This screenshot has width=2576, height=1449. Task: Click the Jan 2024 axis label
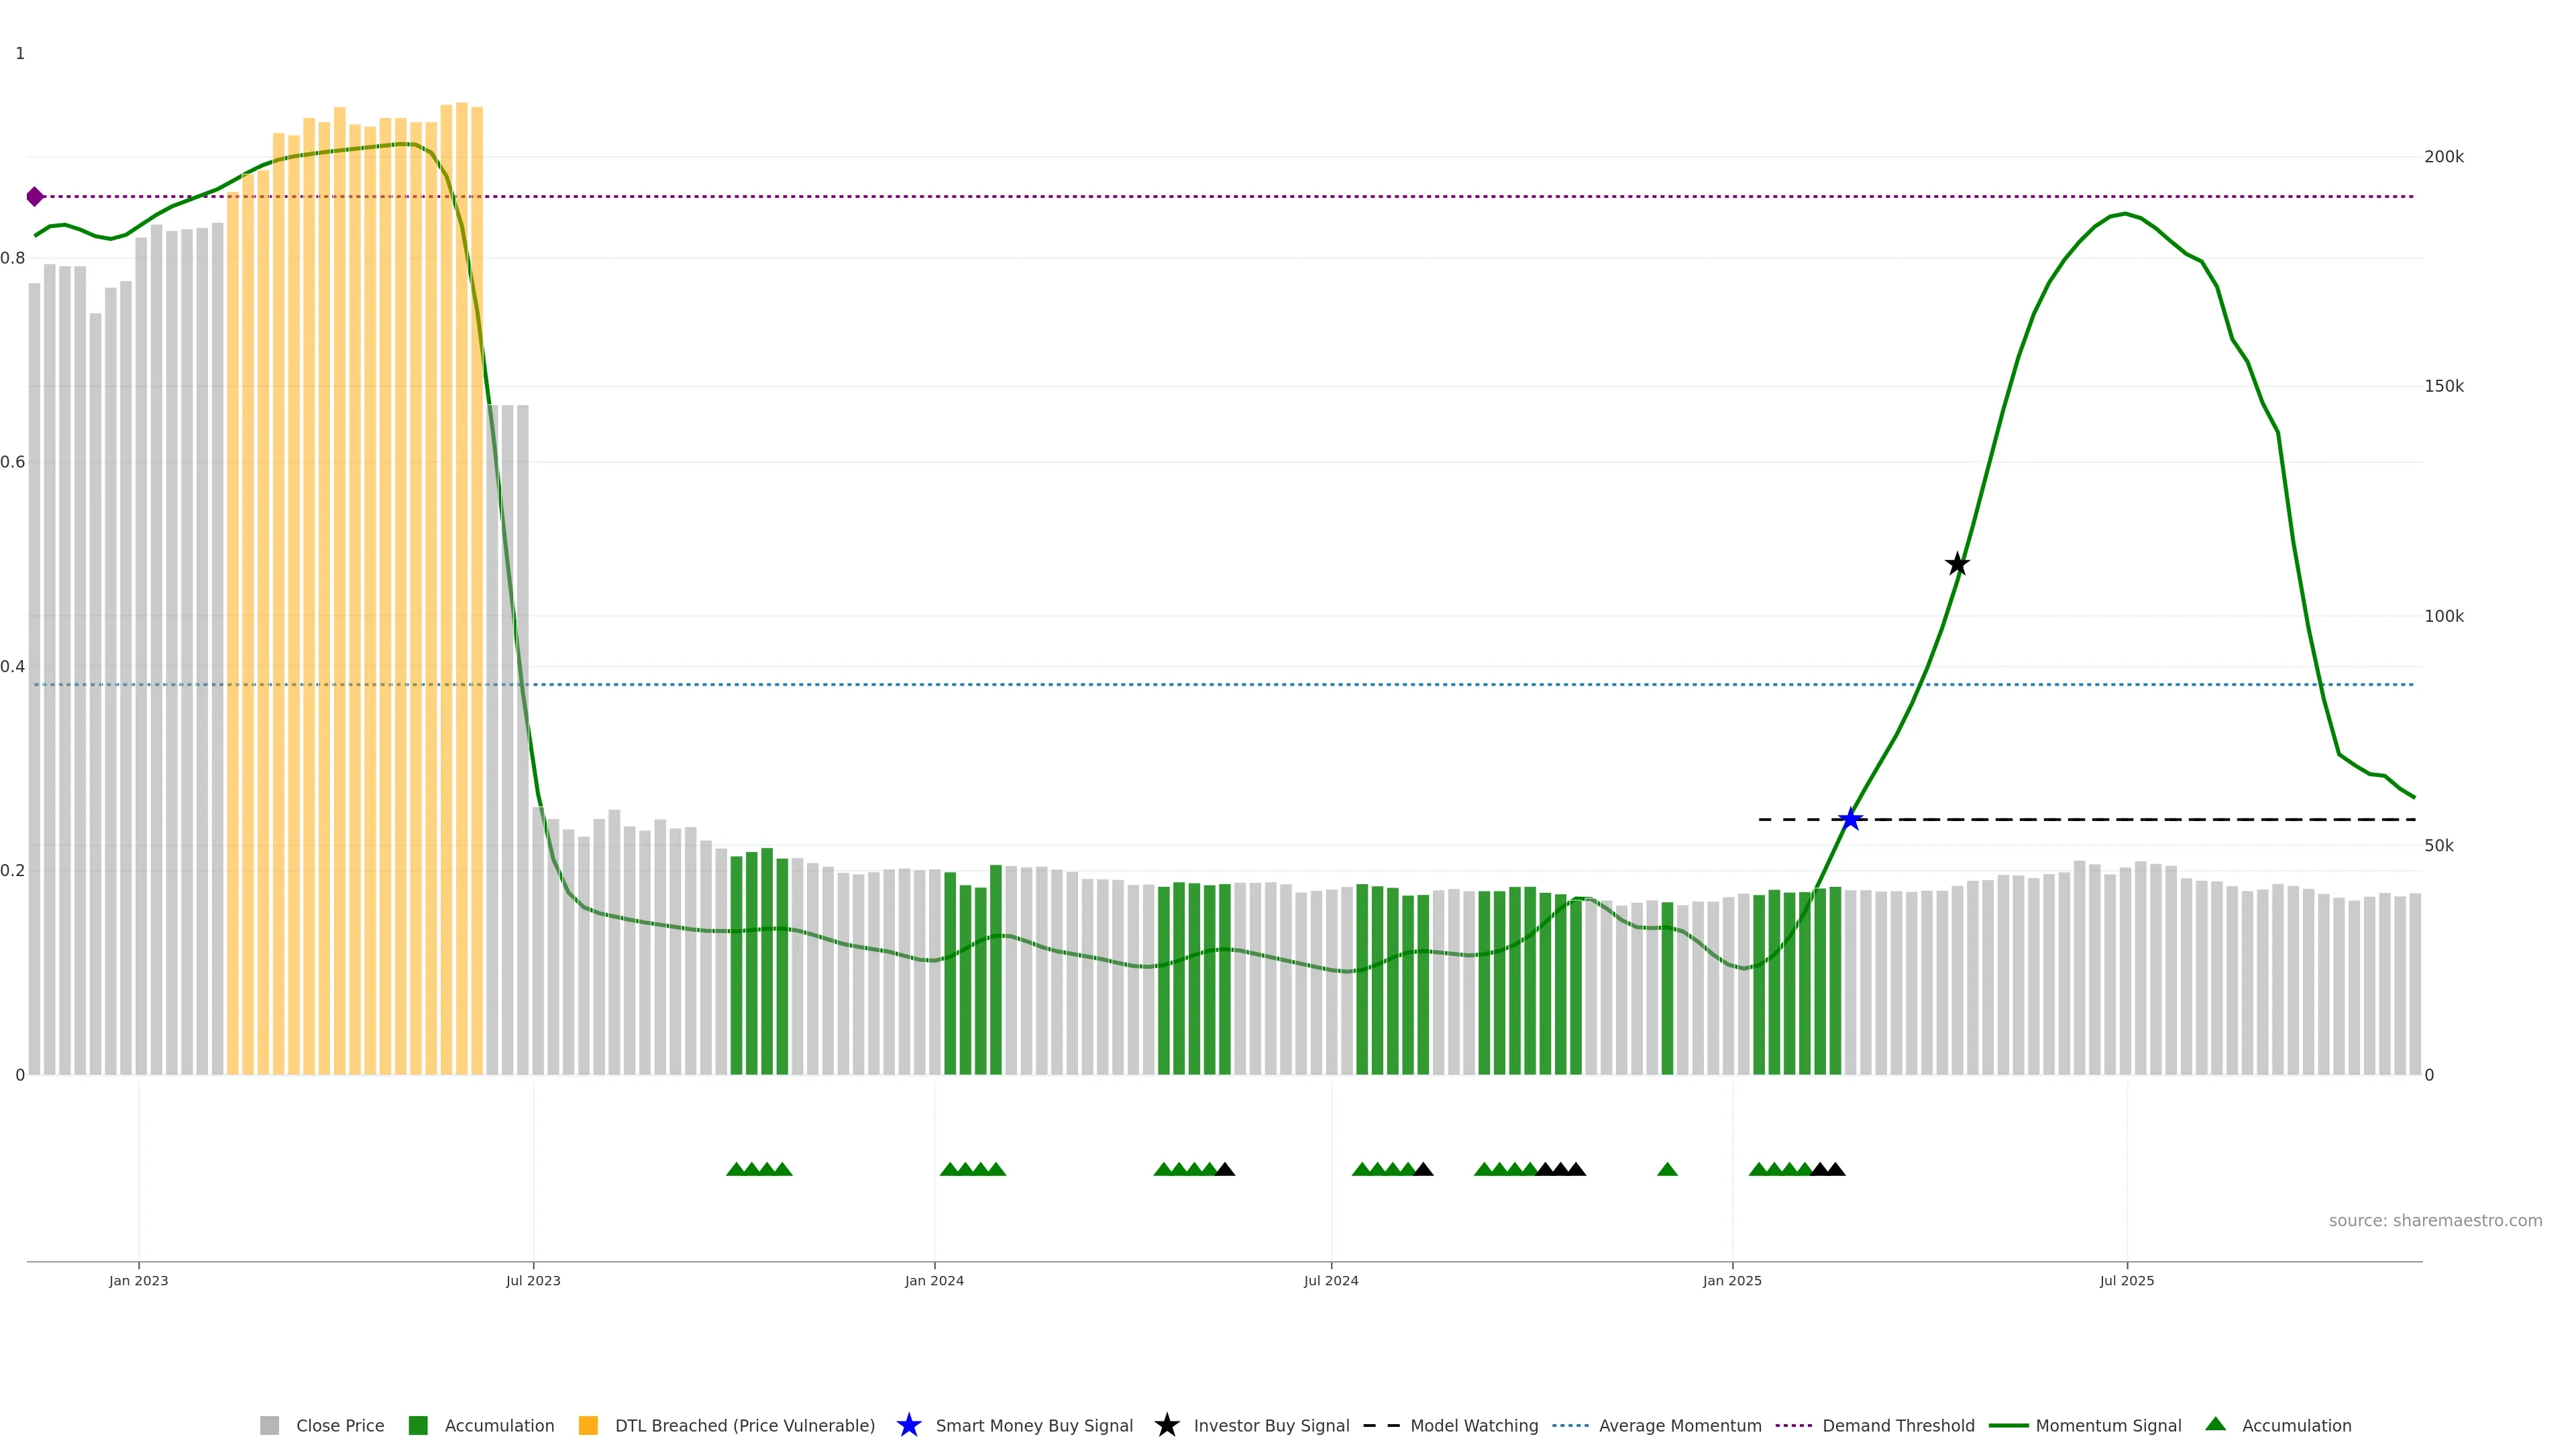coord(934,1280)
